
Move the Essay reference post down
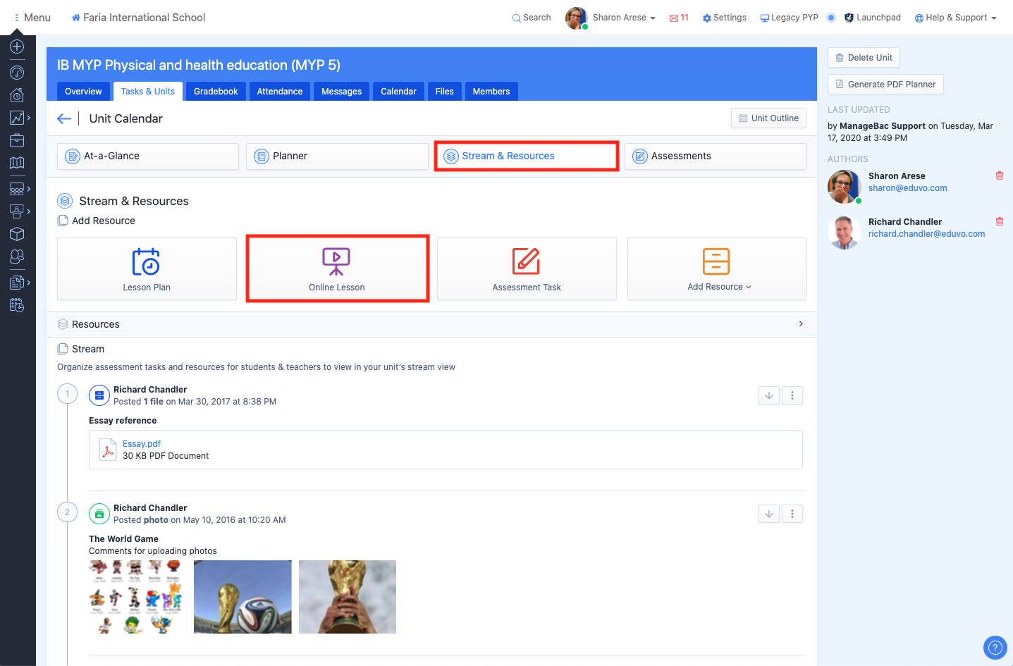[x=769, y=396]
